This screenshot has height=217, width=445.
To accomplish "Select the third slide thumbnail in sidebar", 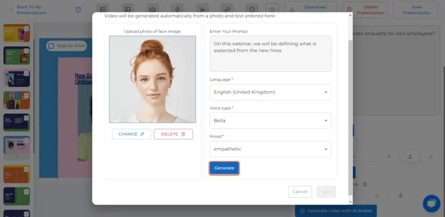I will point(16,78).
